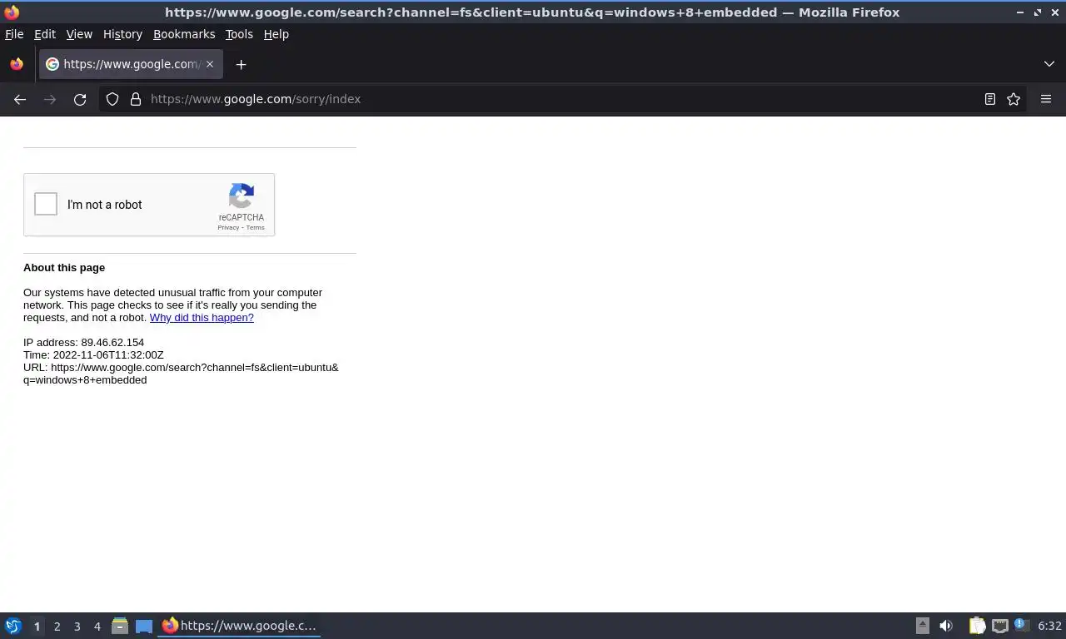Switch to workspace 3
The height and width of the screenshot is (639, 1066).
point(77,626)
